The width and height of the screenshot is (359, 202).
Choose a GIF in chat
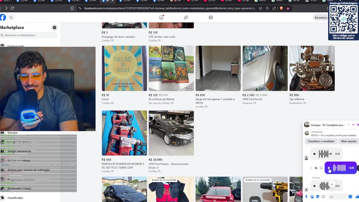coord(323,197)
